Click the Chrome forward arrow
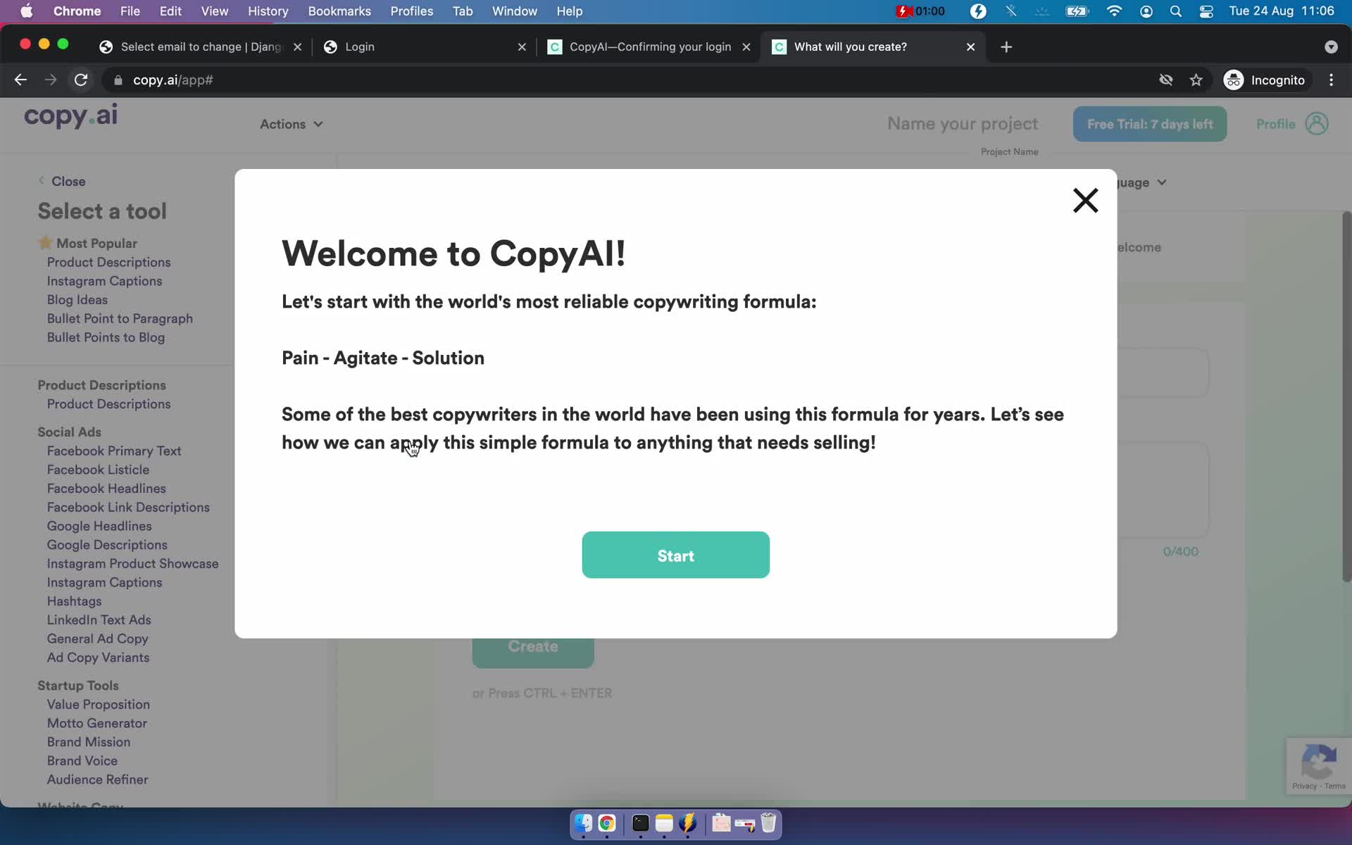The width and height of the screenshot is (1352, 845). point(51,80)
